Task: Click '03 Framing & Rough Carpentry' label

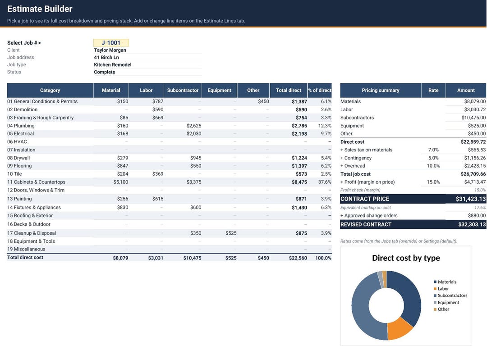Action: point(41,118)
